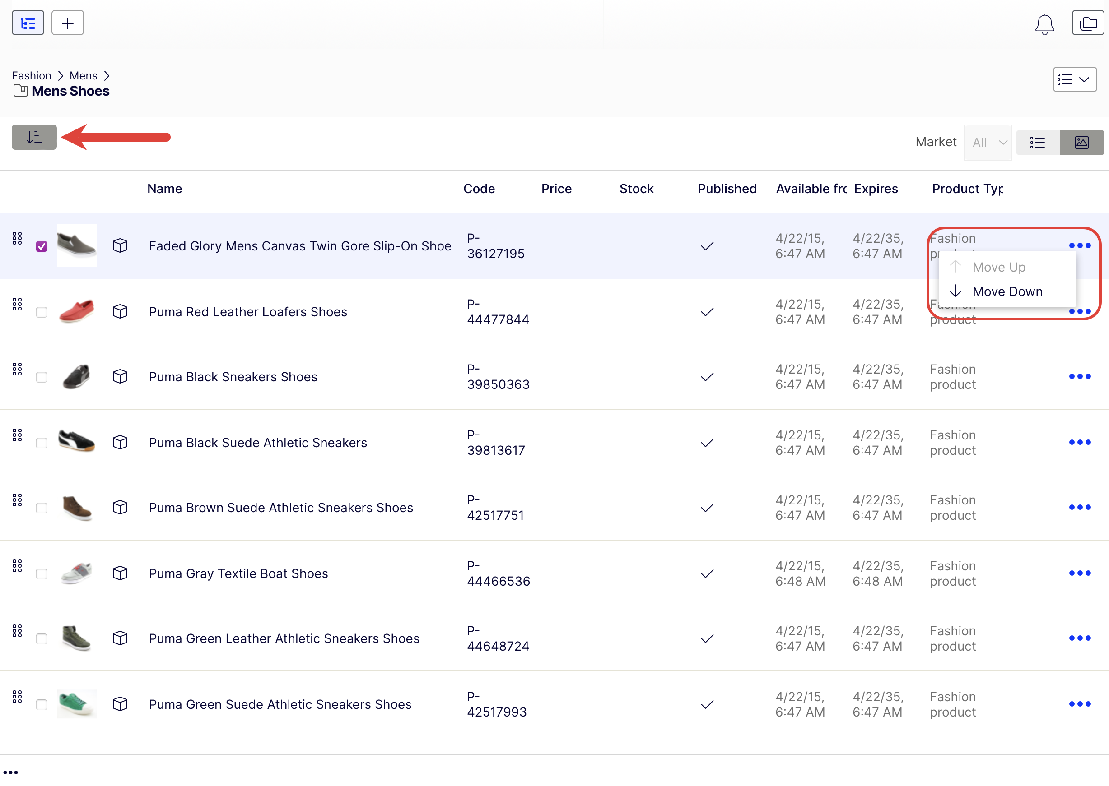Image resolution: width=1109 pixels, height=786 pixels.
Task: Check Puma Green Suede Athletic Sneakers checkbox
Action: tap(42, 704)
